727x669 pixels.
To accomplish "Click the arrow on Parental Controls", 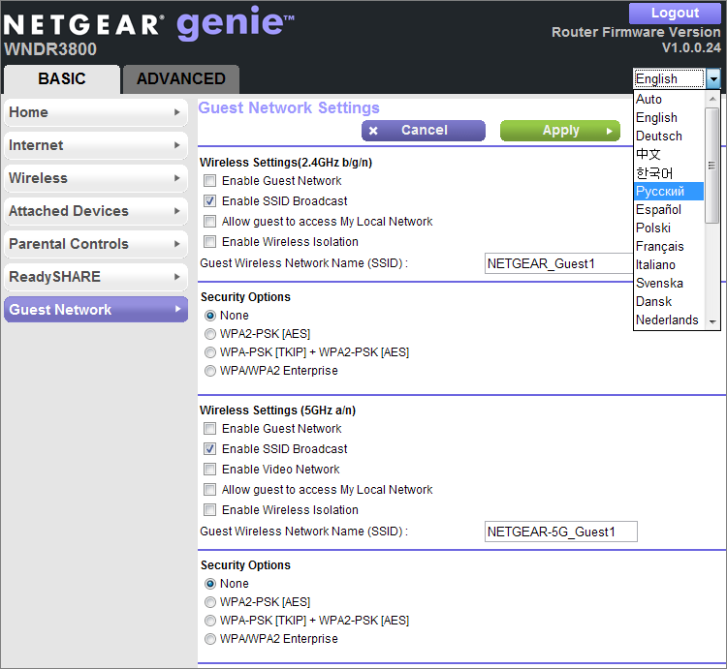I will (176, 244).
